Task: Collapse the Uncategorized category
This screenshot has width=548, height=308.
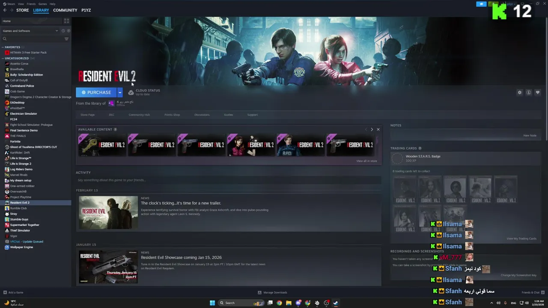Action: tap(3, 58)
